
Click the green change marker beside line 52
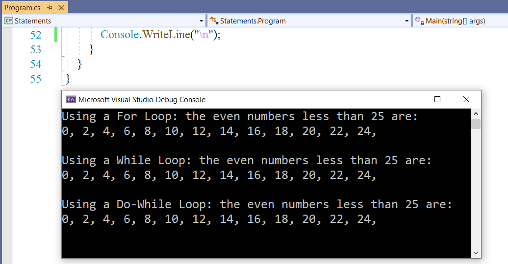[56, 35]
